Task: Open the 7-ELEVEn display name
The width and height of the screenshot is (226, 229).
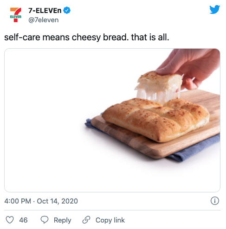Action: coord(45,11)
